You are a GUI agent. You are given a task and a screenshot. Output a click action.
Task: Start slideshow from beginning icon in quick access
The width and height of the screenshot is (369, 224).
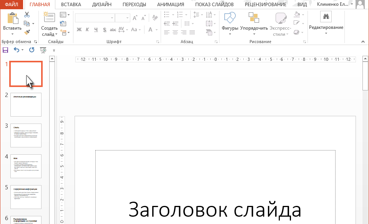tap(43, 50)
